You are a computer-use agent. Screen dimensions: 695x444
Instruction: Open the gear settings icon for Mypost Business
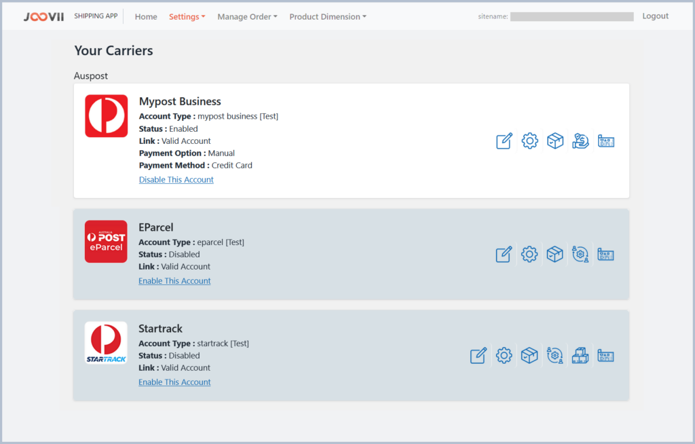pos(529,141)
